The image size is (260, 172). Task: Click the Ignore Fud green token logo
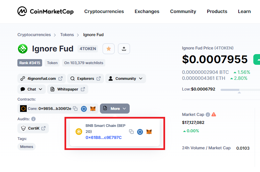pyautogui.click(x=23, y=49)
